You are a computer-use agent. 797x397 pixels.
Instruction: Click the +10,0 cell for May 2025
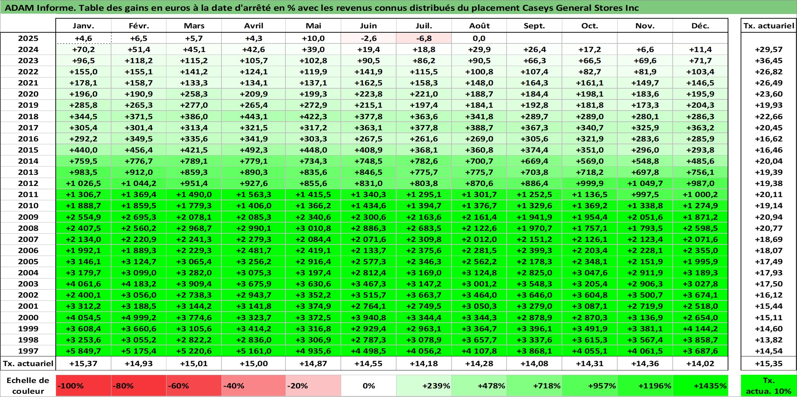(x=313, y=38)
